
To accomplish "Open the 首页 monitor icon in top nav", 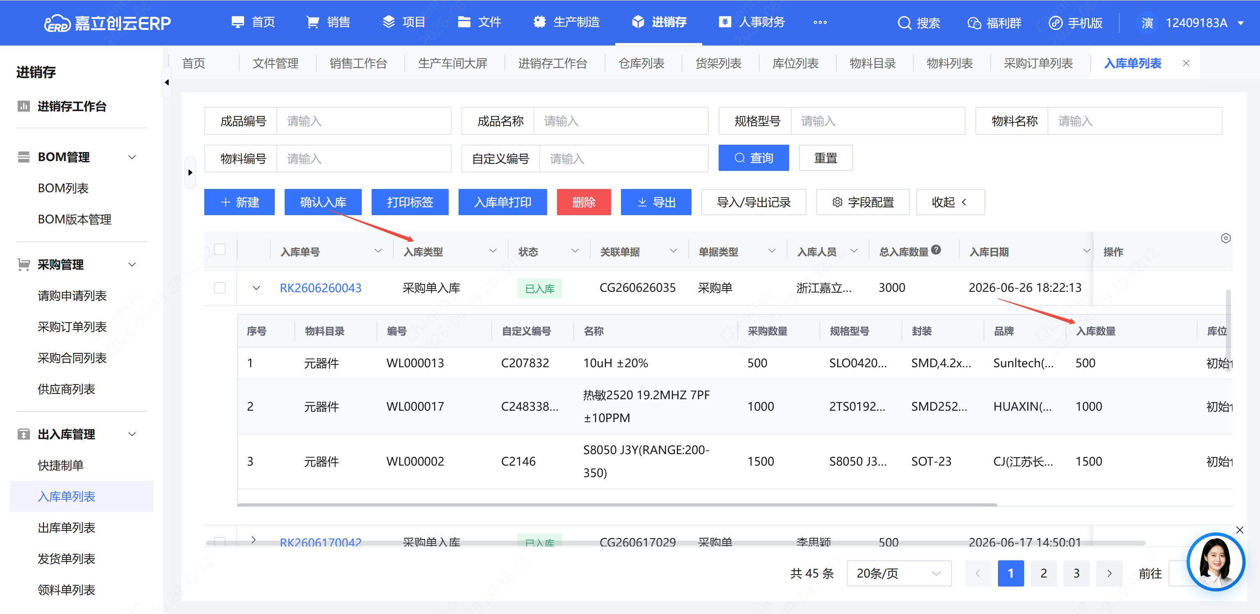I will coord(238,22).
